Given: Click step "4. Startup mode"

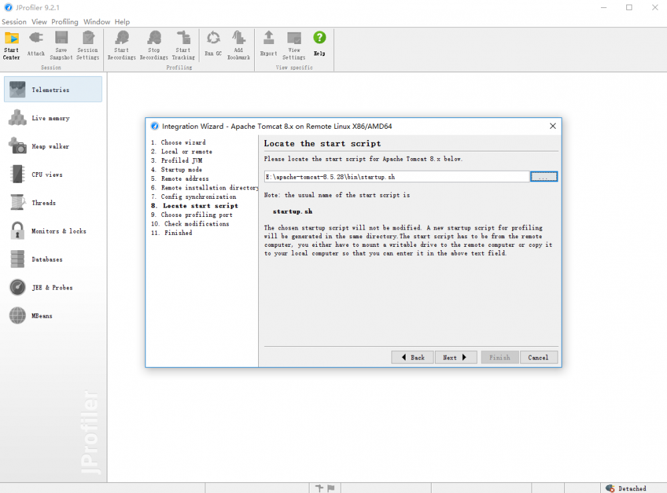Looking at the screenshot, I should pos(177,169).
